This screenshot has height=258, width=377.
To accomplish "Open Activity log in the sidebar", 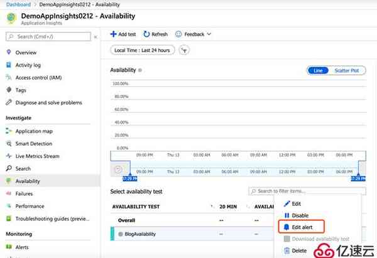I will [x=28, y=65].
